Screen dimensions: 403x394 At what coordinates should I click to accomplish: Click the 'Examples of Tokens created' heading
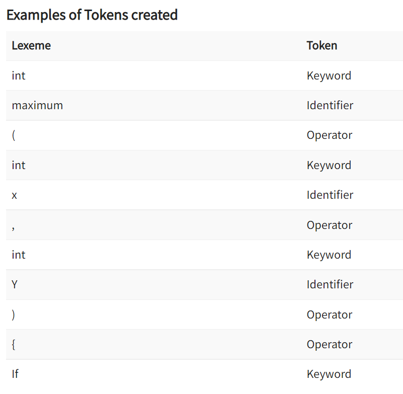tap(92, 15)
